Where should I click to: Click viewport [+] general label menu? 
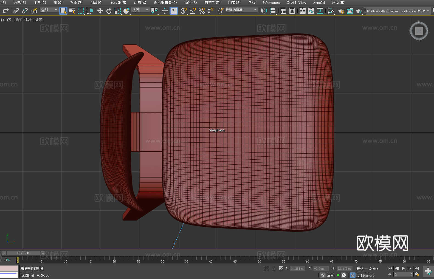(x=3, y=20)
